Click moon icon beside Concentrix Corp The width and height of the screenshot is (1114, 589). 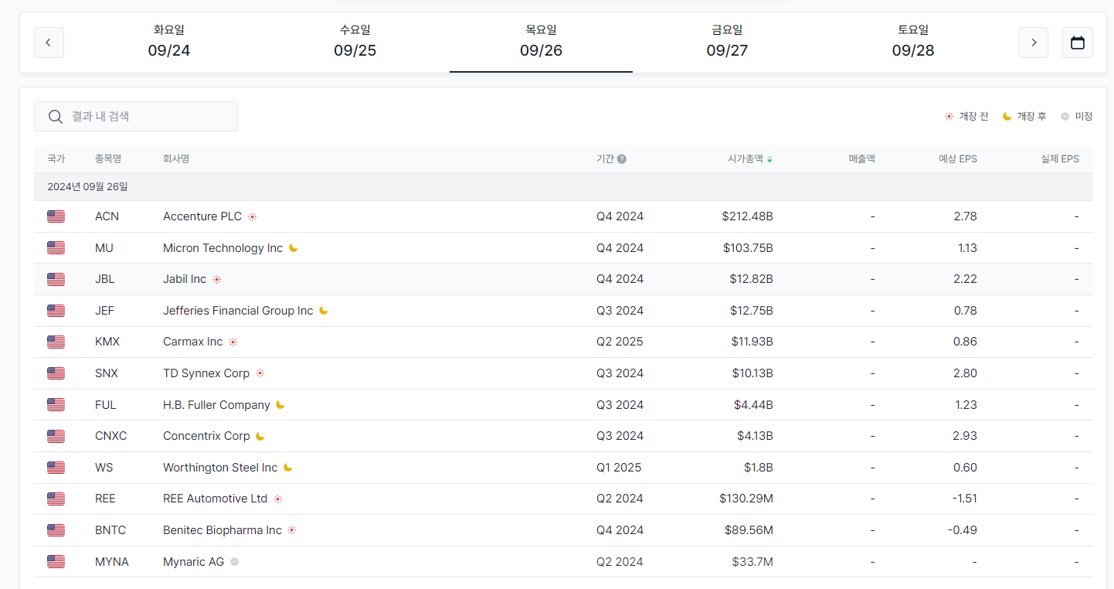point(260,436)
